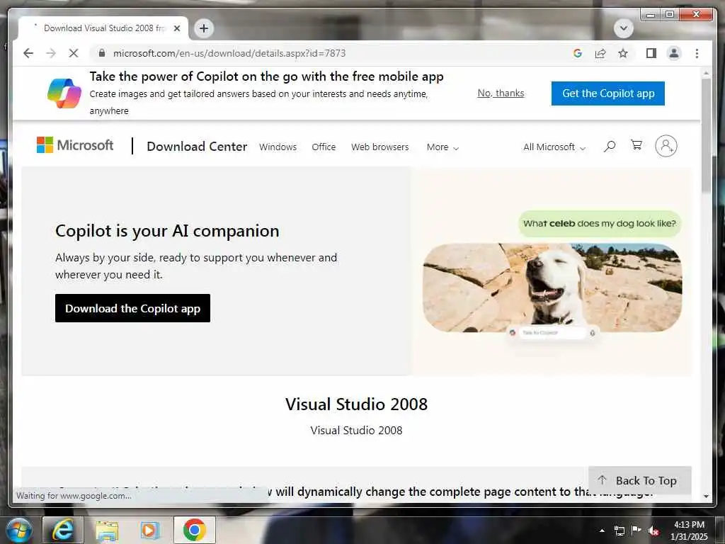
Task: Click the Visual Studio 2008 heading
Action: click(x=357, y=404)
